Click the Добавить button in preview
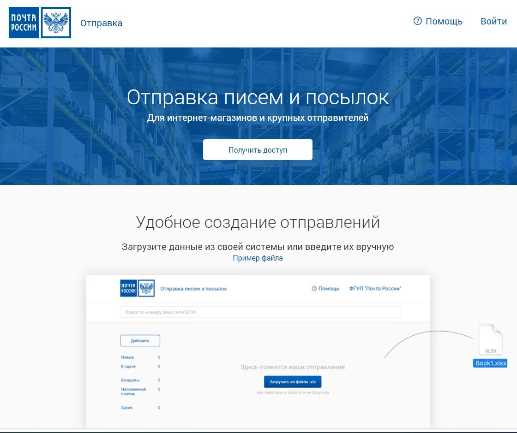 (140, 340)
